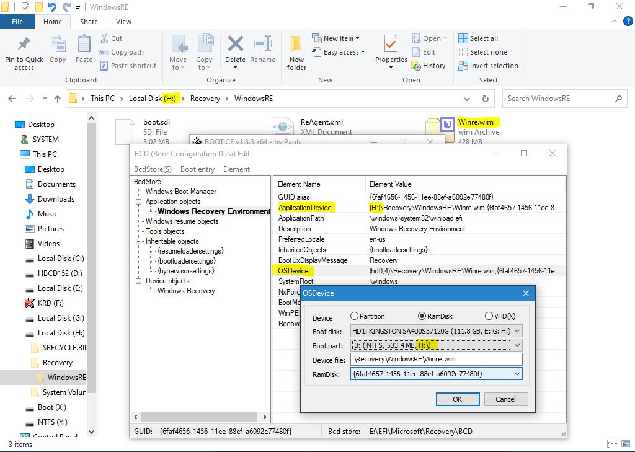Screen dimensions: 635x452
Task: Click the Delete icon in Organize group
Action: click(x=235, y=45)
